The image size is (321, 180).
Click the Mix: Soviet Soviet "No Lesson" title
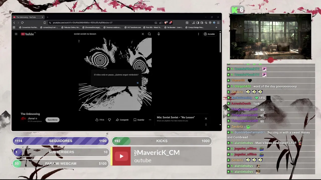click(x=176, y=117)
